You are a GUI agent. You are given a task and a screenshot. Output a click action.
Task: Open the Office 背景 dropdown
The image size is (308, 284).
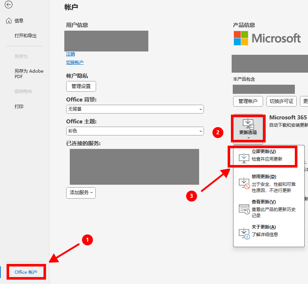[x=135, y=109]
